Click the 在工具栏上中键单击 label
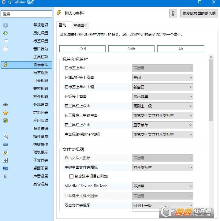The height and width of the screenshot is (221, 220). (x=81, y=115)
